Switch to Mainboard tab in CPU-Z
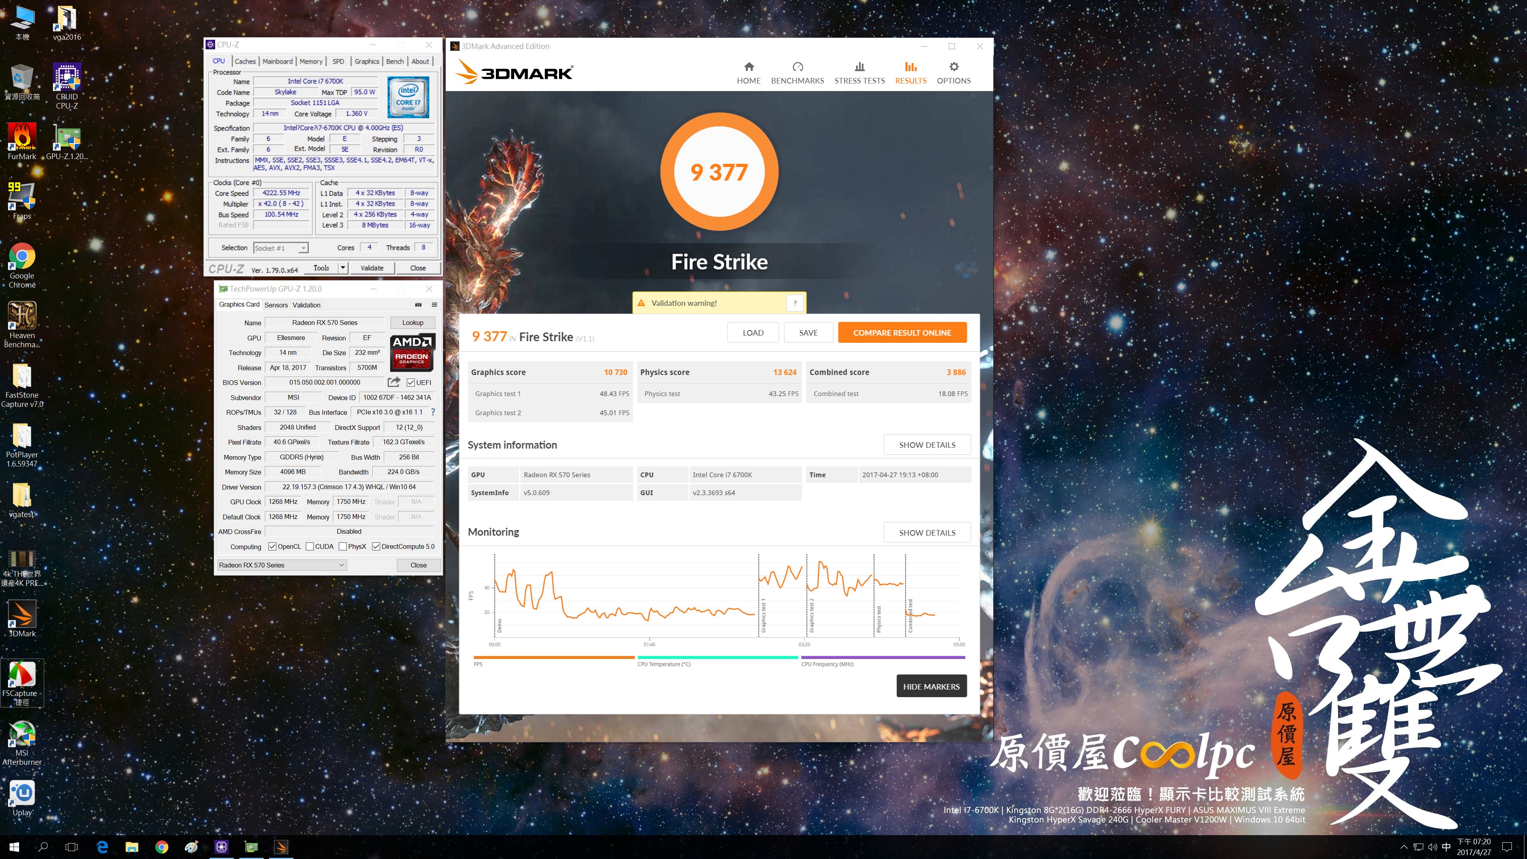 pyautogui.click(x=278, y=61)
